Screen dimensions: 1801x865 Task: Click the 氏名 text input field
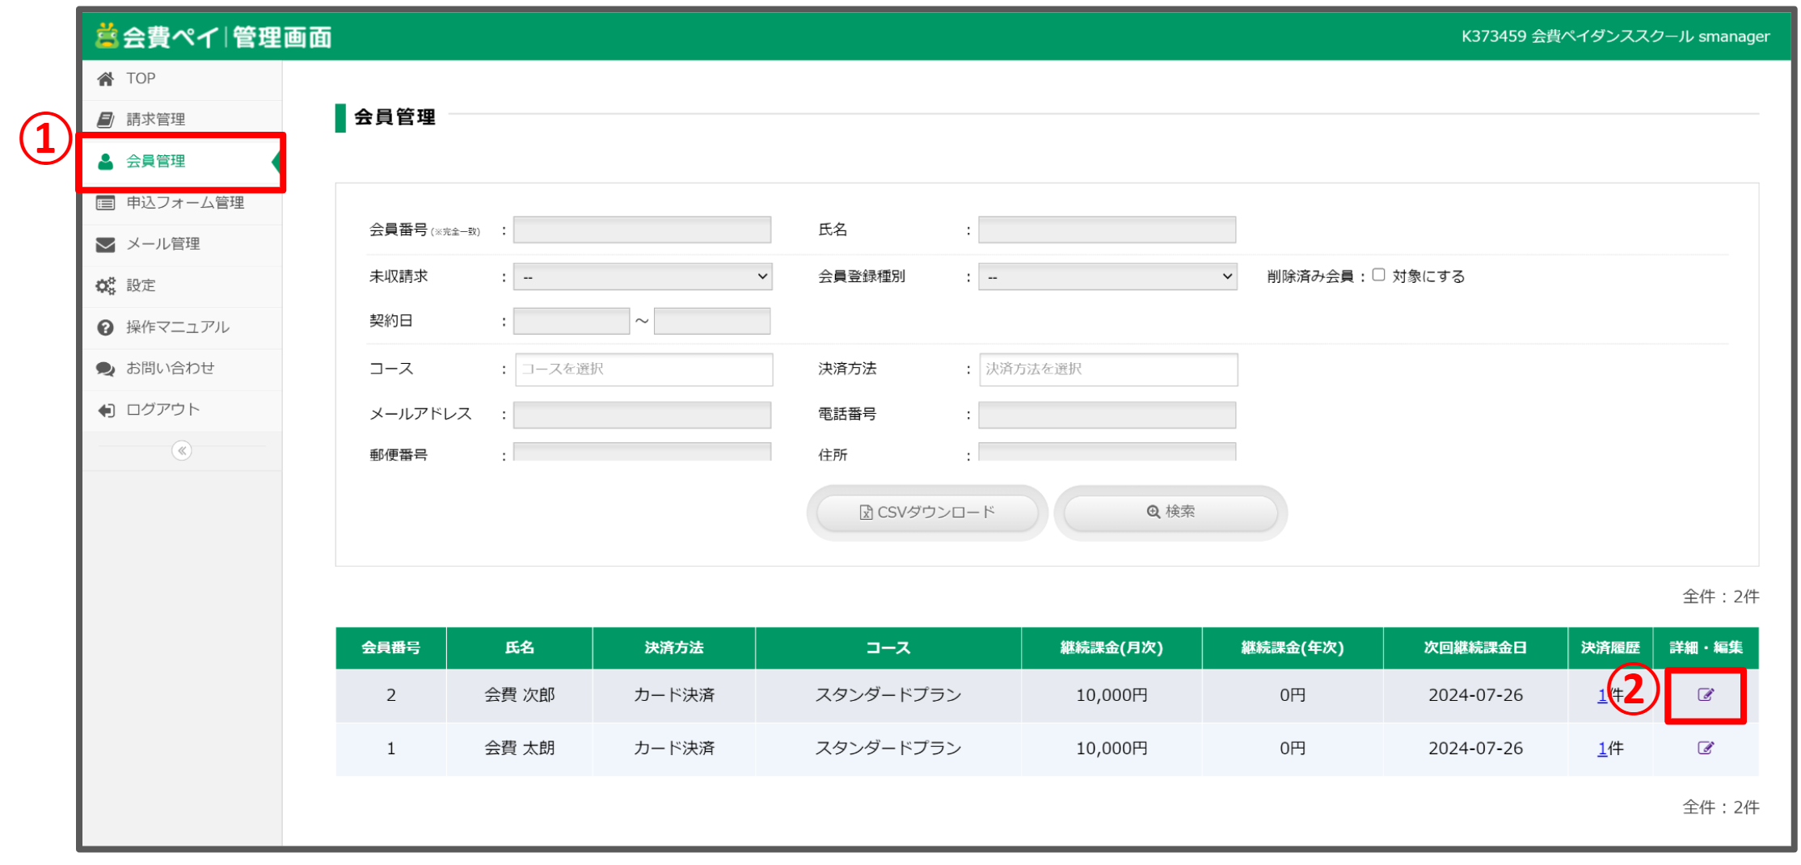[x=1106, y=230]
